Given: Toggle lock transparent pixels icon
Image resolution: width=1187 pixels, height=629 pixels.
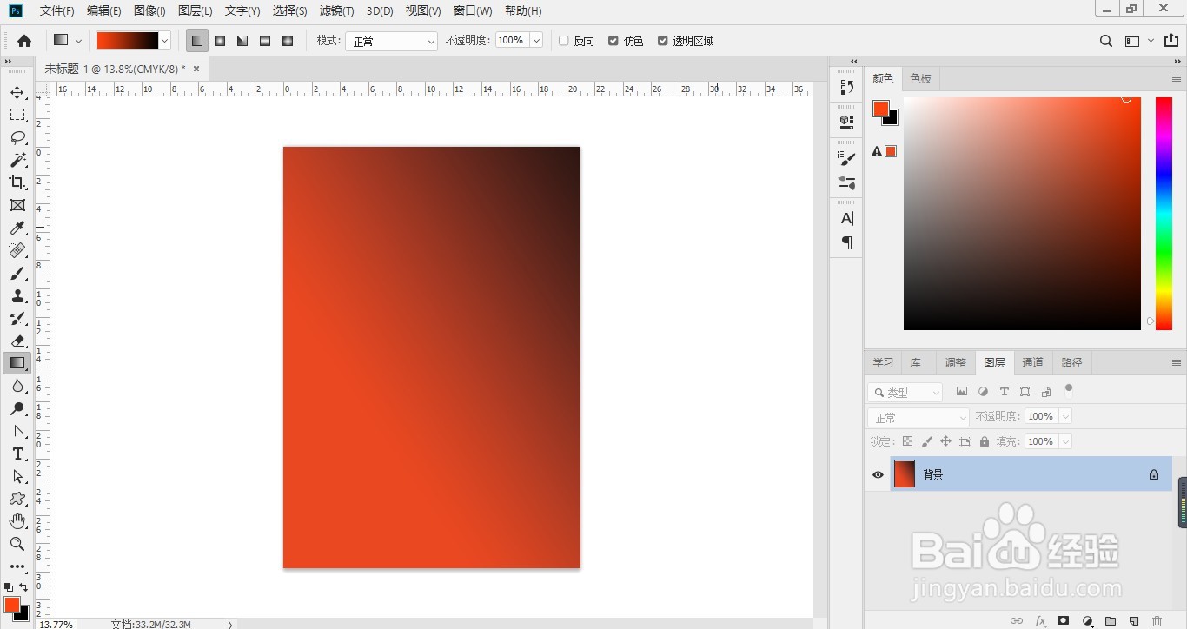Looking at the screenshot, I should (x=907, y=441).
